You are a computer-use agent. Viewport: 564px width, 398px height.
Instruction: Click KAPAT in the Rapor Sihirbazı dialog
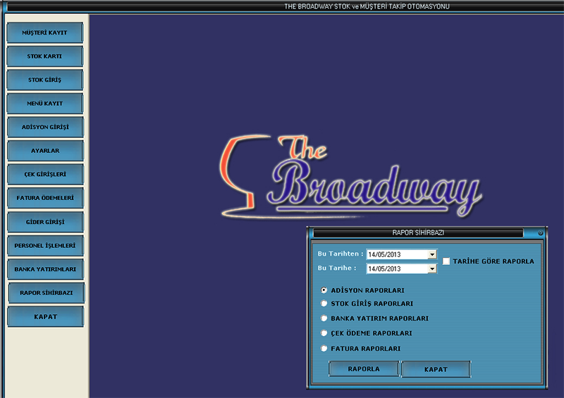[x=436, y=370]
